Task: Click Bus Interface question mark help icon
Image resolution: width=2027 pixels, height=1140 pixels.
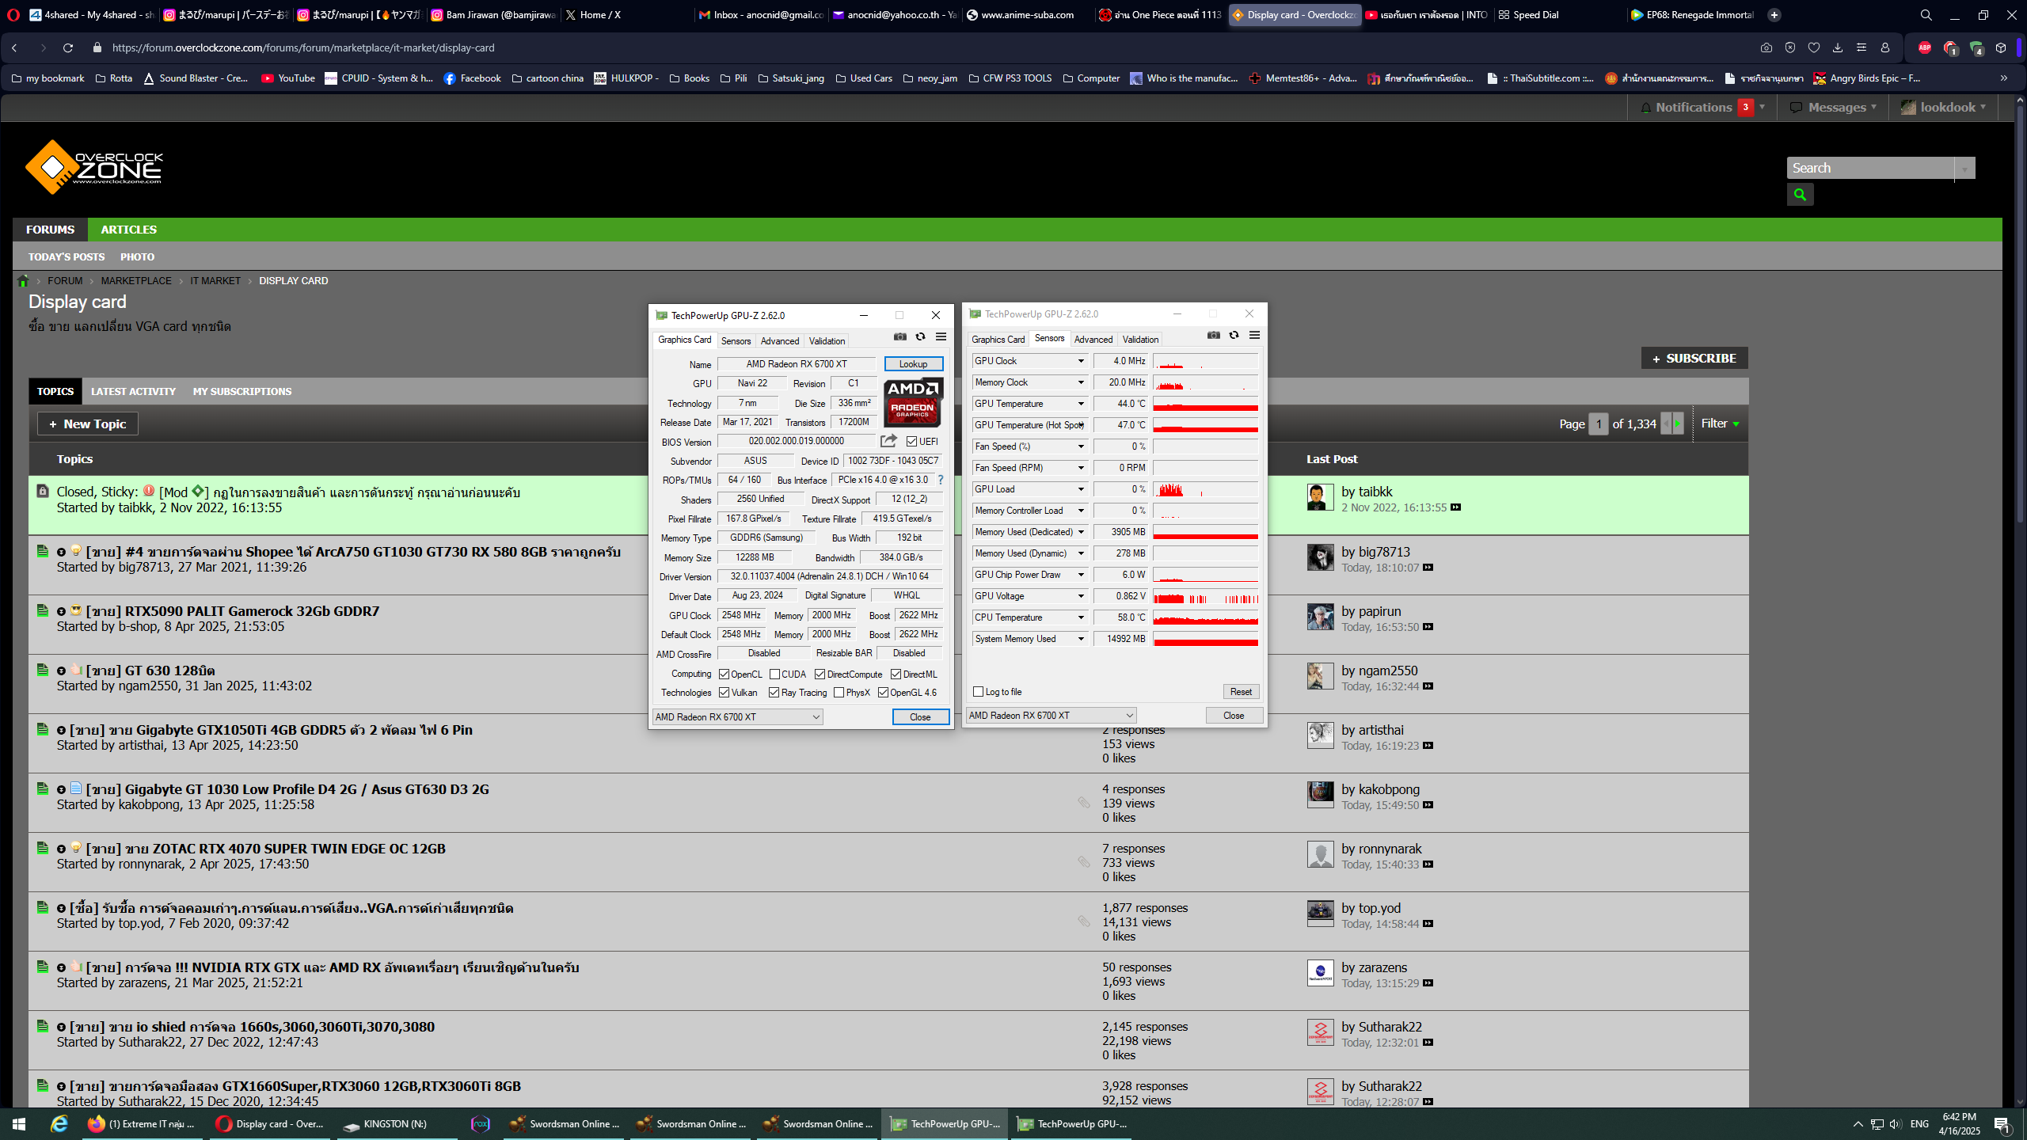Action: coord(941,480)
